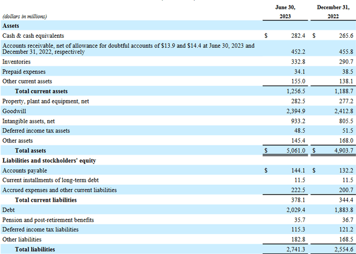Click the Intangible assets, net value 933.2
The image size is (356, 254).
click(x=298, y=121)
